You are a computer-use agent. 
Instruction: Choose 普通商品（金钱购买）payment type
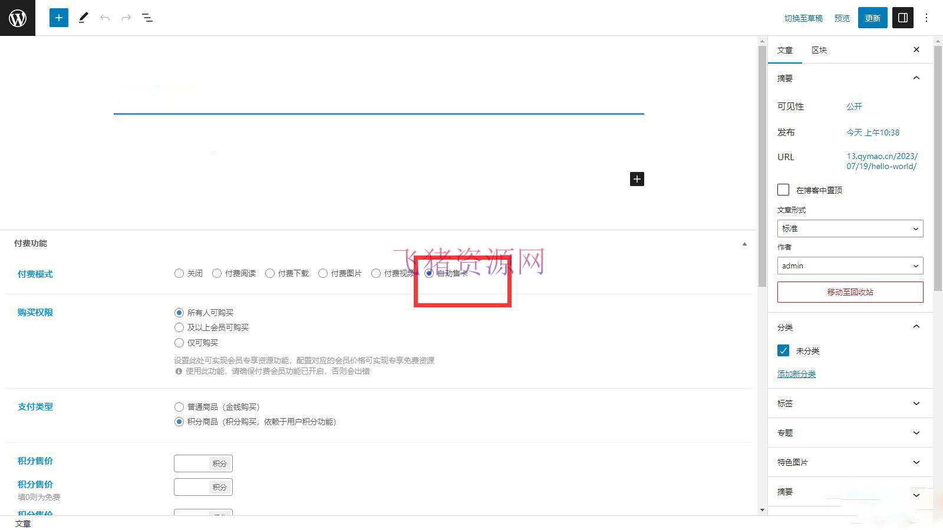[179, 406]
